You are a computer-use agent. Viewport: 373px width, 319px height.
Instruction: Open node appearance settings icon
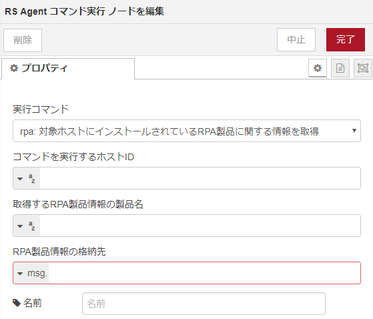click(x=363, y=68)
